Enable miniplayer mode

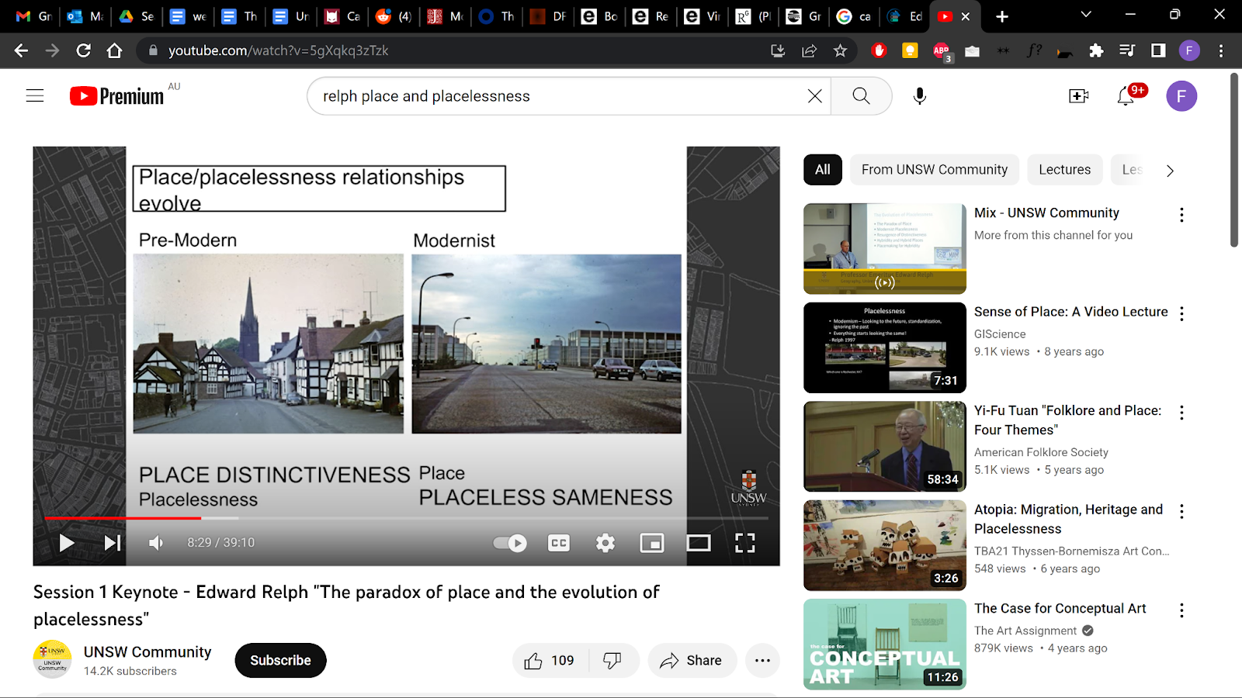pyautogui.click(x=652, y=543)
